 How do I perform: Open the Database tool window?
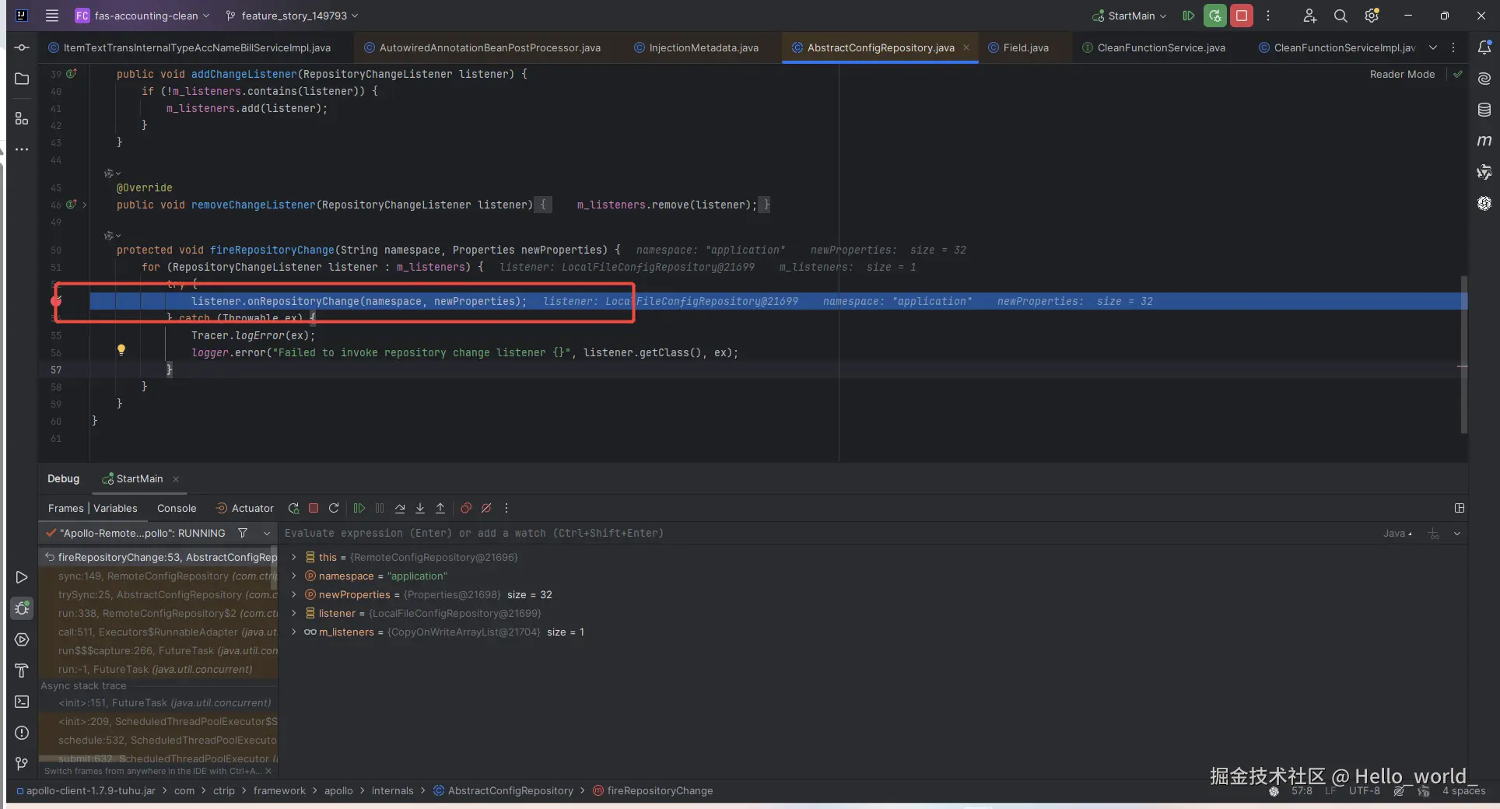[x=1484, y=110]
